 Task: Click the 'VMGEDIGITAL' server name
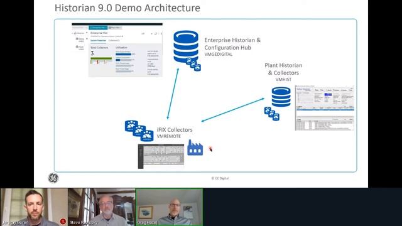pos(219,55)
